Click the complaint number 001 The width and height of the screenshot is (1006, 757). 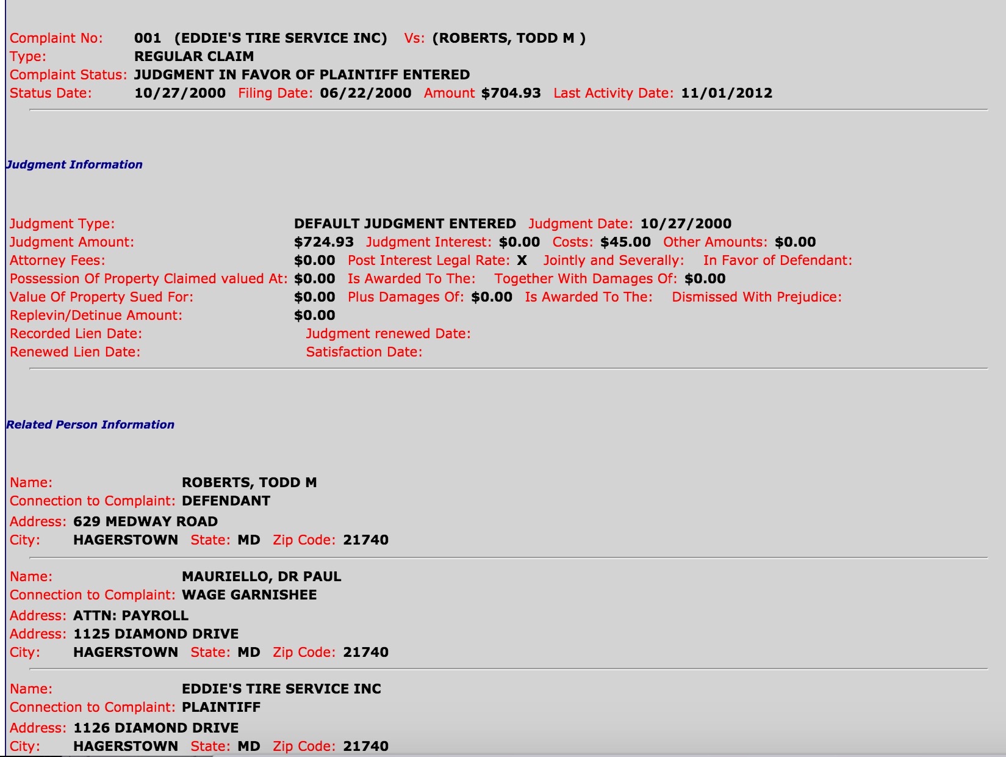pos(148,38)
